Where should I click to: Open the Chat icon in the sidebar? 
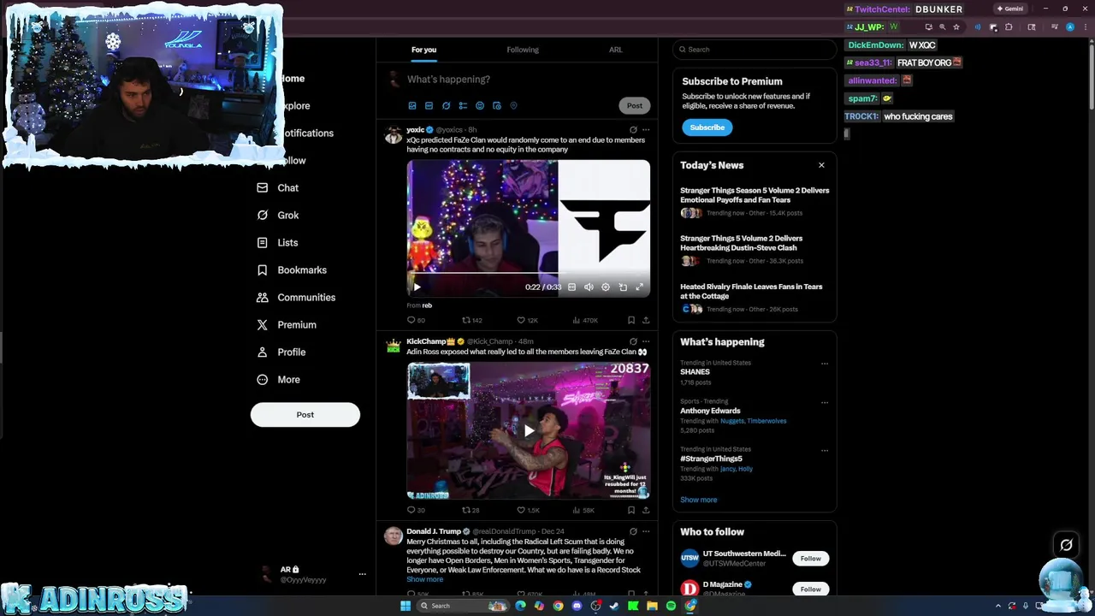tap(263, 187)
